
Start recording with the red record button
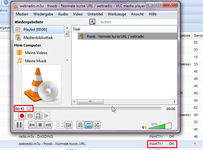(22, 116)
